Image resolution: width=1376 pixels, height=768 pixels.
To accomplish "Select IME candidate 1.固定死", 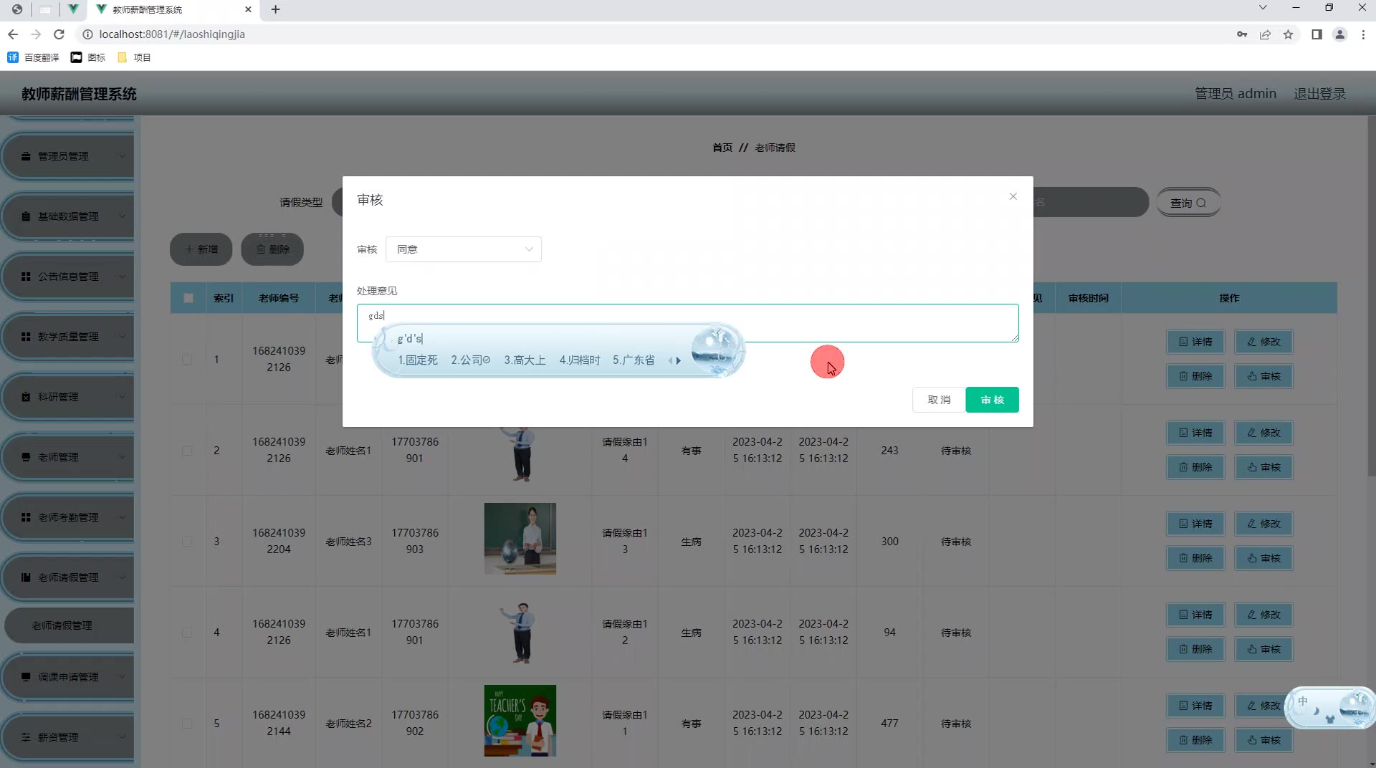I will 418,360.
